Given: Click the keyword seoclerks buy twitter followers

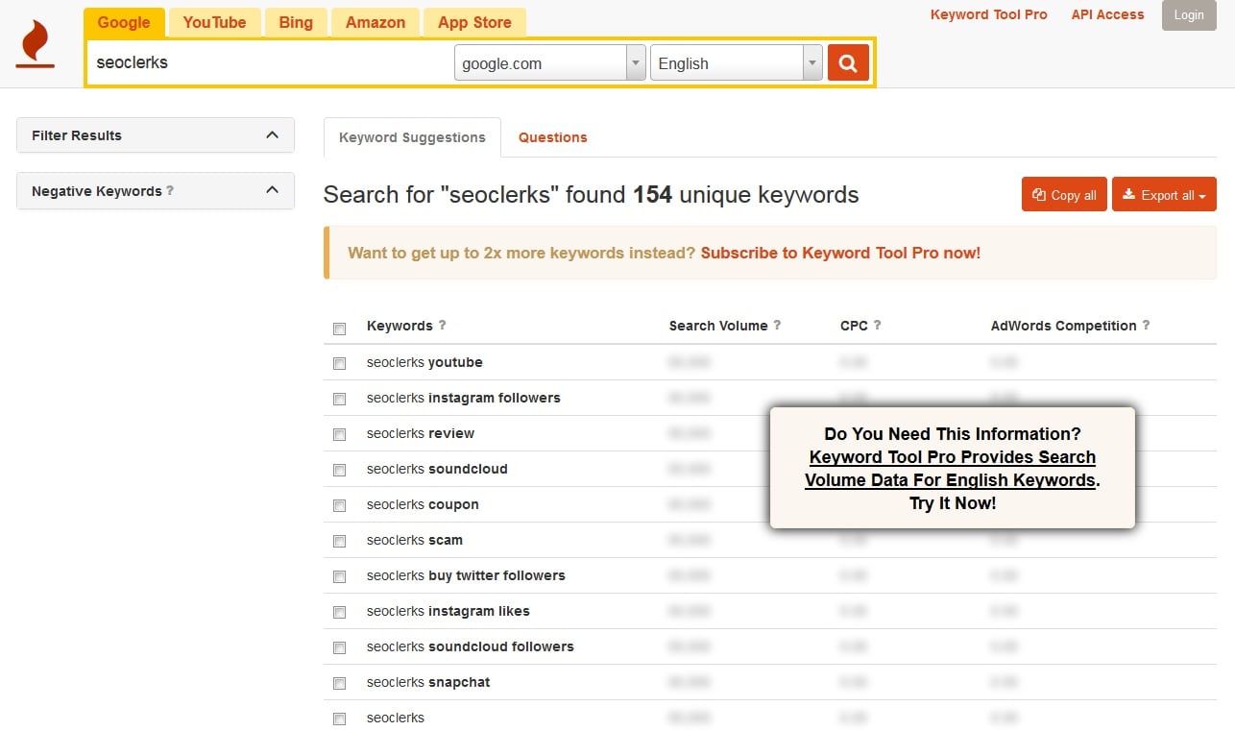Looking at the screenshot, I should pos(466,575).
